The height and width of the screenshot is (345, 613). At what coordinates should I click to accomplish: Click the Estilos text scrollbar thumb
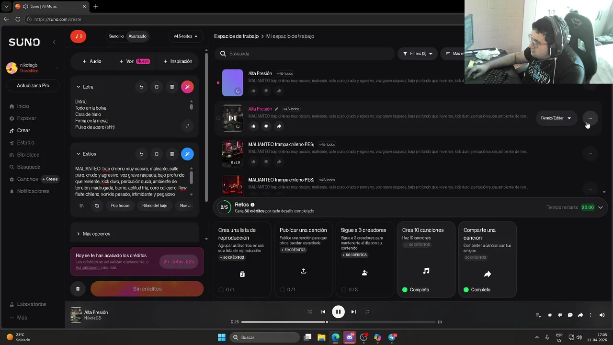(x=192, y=177)
